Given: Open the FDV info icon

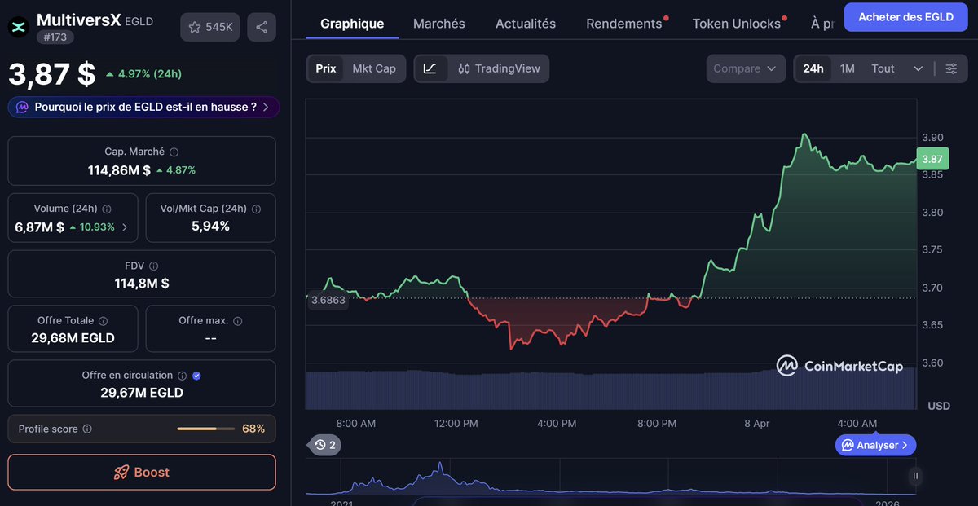Looking at the screenshot, I should click(154, 266).
